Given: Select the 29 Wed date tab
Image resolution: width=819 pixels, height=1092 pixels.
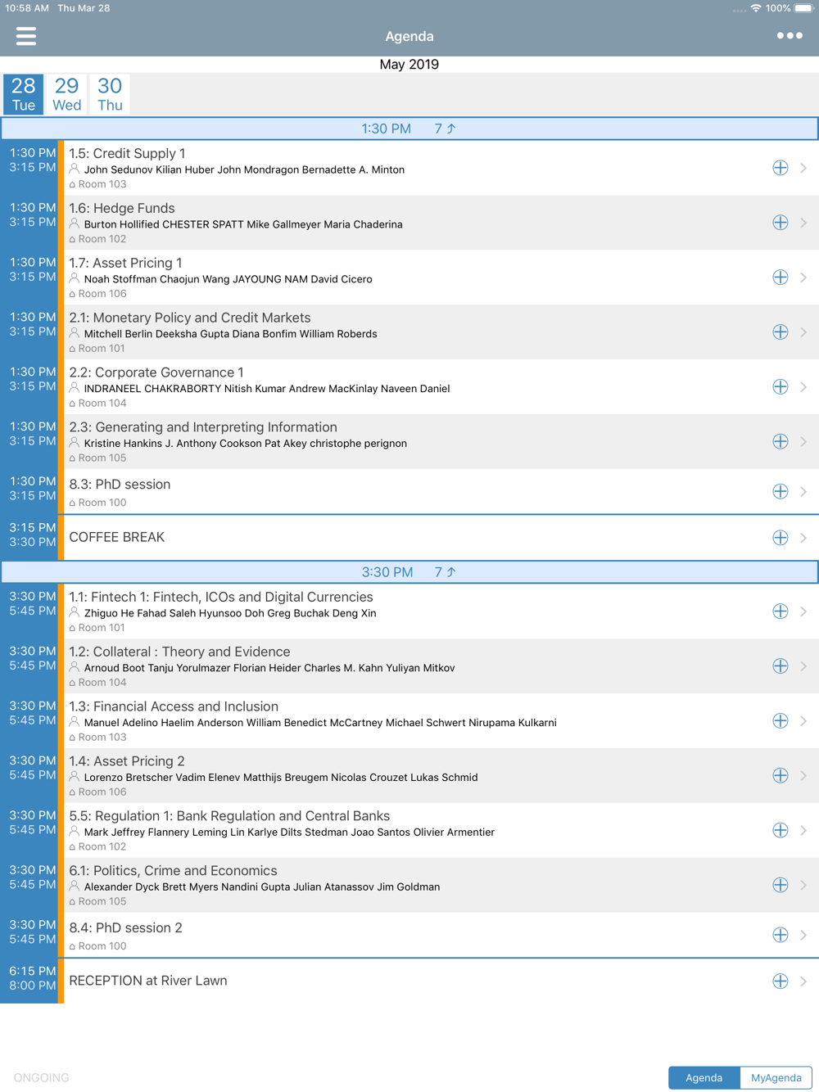Looking at the screenshot, I should pos(66,94).
